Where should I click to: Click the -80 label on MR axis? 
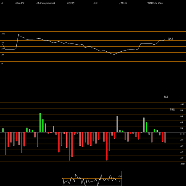(182, 158)
